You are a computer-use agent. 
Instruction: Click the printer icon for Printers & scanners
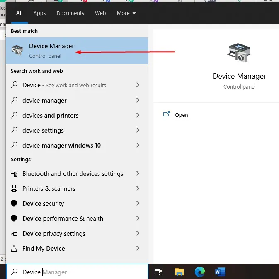pyautogui.click(x=14, y=188)
